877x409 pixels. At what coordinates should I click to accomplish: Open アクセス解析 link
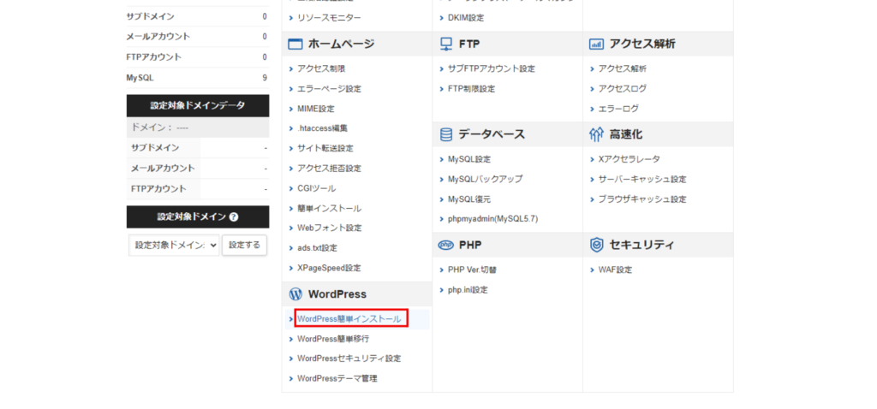coord(622,68)
